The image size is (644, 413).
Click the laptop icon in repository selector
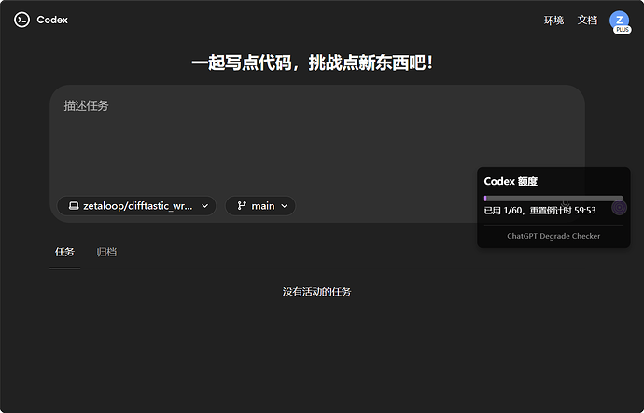coord(74,205)
